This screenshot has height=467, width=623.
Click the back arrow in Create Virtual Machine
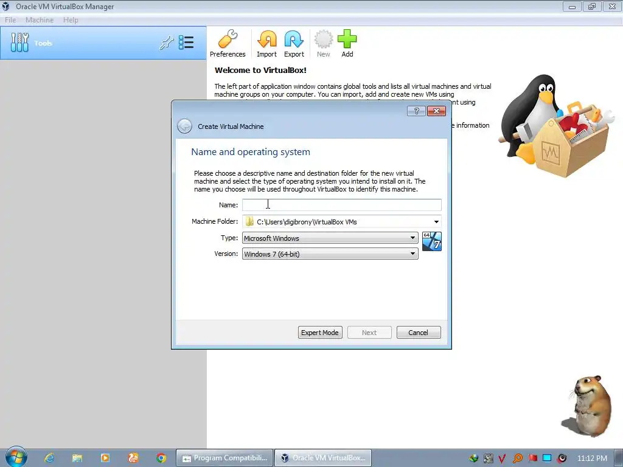184,126
